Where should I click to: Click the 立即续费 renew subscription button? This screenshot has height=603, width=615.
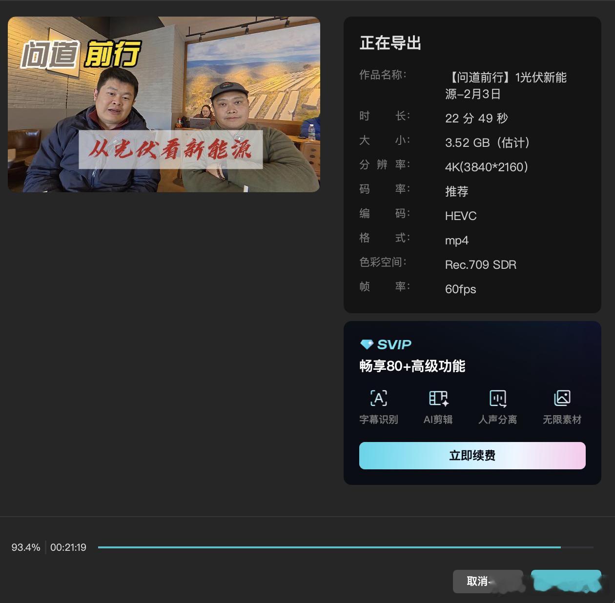click(x=472, y=455)
